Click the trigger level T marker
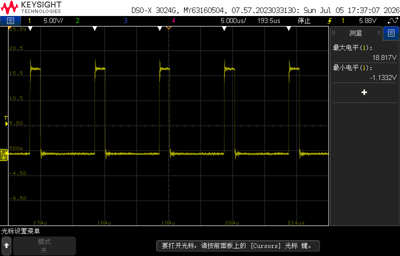 (6, 121)
